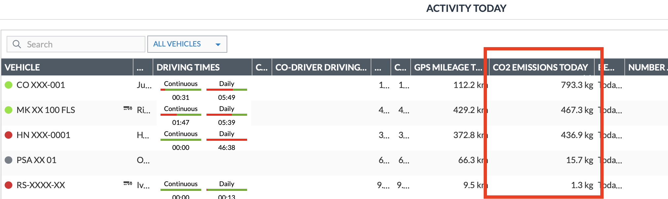This screenshot has width=668, height=199.
Task: Click the 9.5 km mileage value
Action: (476, 185)
